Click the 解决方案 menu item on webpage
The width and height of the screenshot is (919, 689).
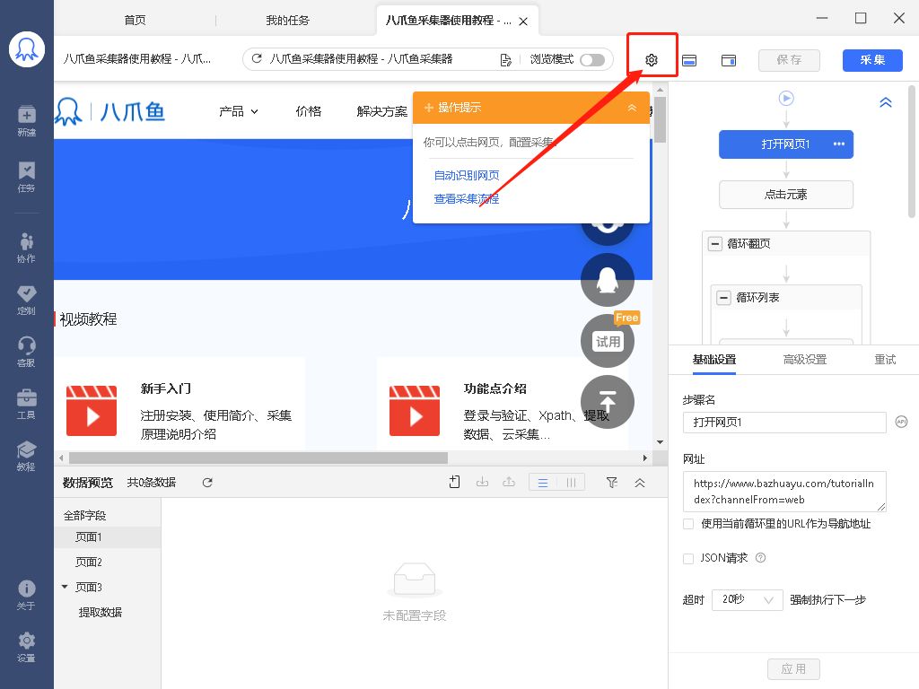coord(382,111)
